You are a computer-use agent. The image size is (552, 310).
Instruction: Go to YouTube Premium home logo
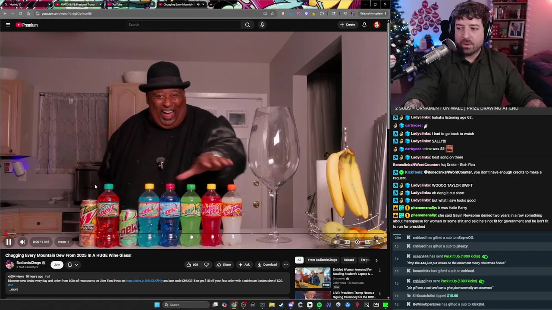click(x=27, y=25)
